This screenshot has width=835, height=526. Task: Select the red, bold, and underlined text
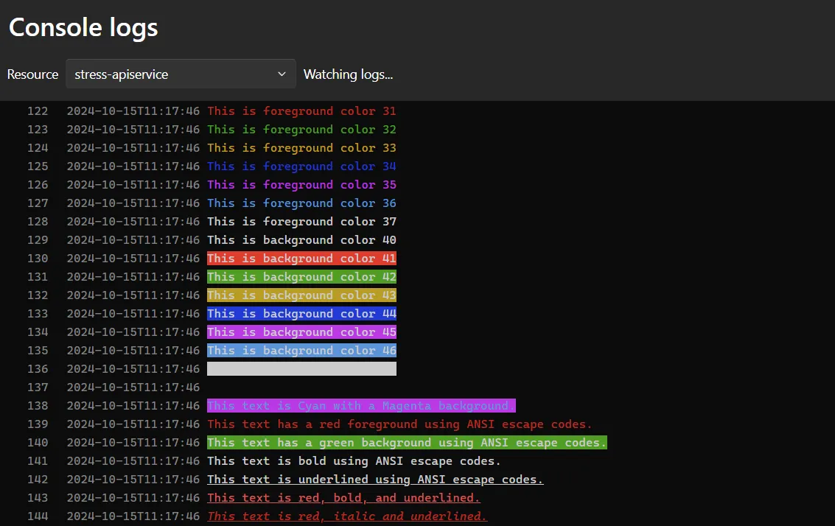point(343,497)
